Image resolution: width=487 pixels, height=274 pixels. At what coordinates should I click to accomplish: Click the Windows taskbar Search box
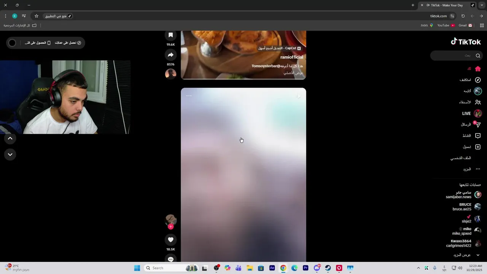coord(171,268)
